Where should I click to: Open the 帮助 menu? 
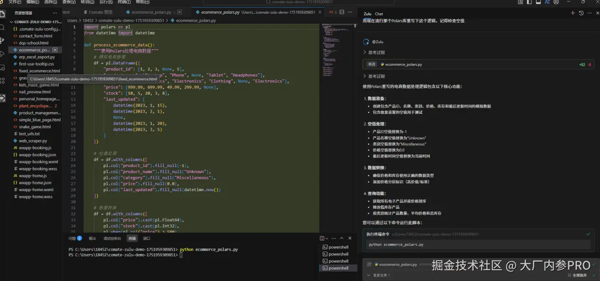[142, 2]
